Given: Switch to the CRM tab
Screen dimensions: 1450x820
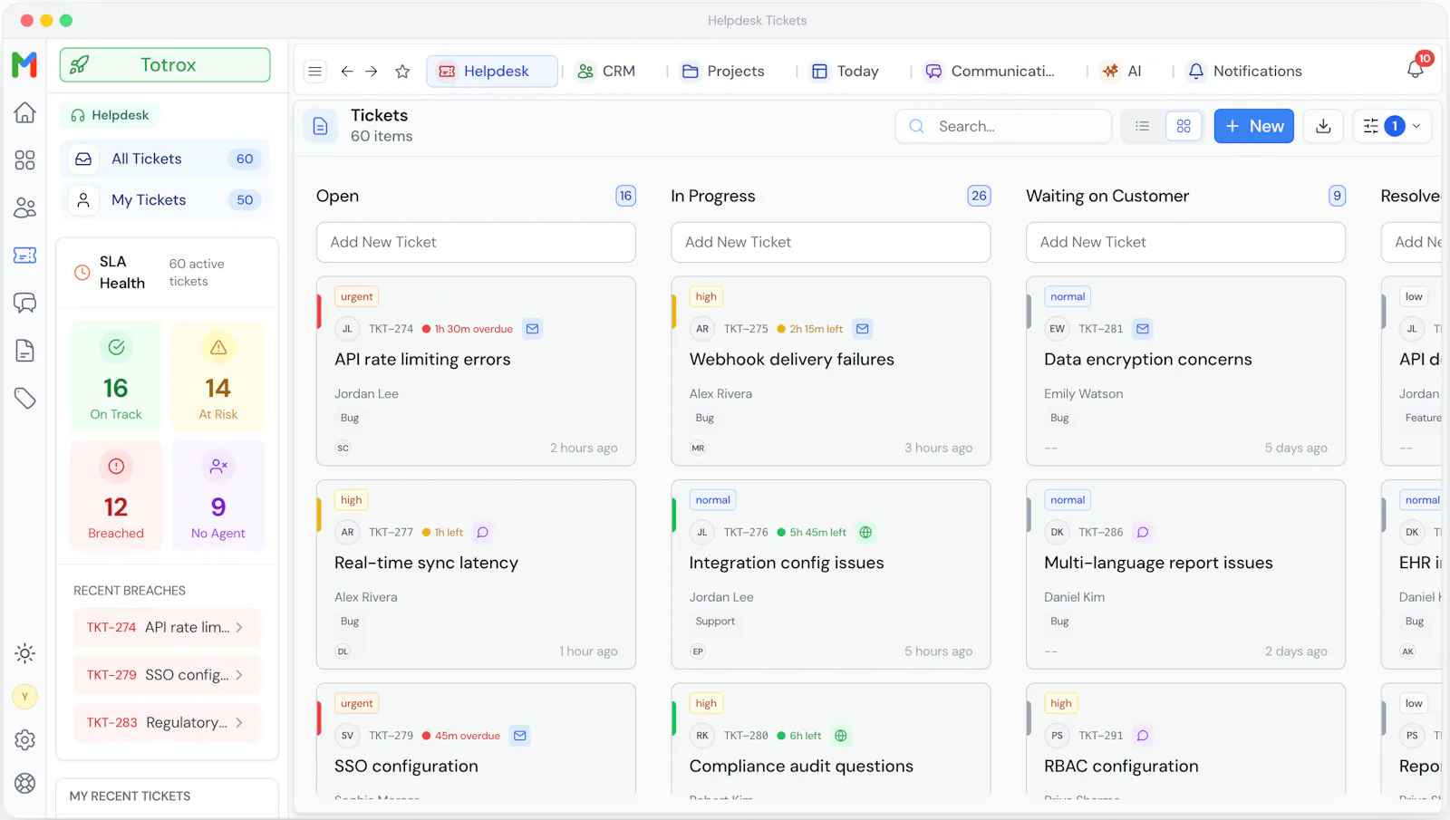Looking at the screenshot, I should coord(606,72).
